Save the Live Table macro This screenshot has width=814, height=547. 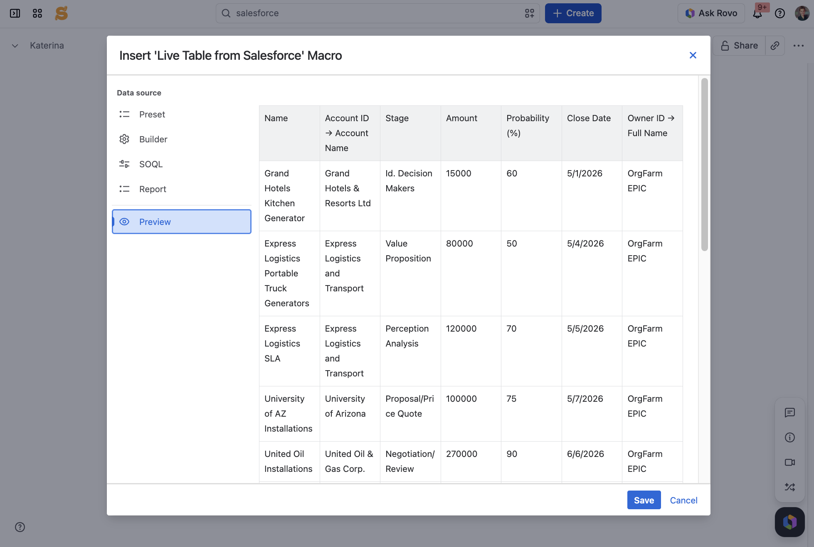click(644, 500)
